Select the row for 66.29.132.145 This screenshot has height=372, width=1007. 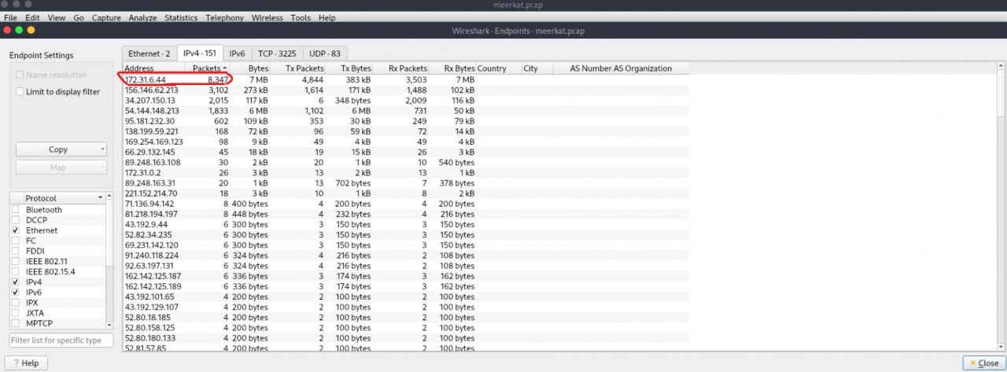click(406, 152)
